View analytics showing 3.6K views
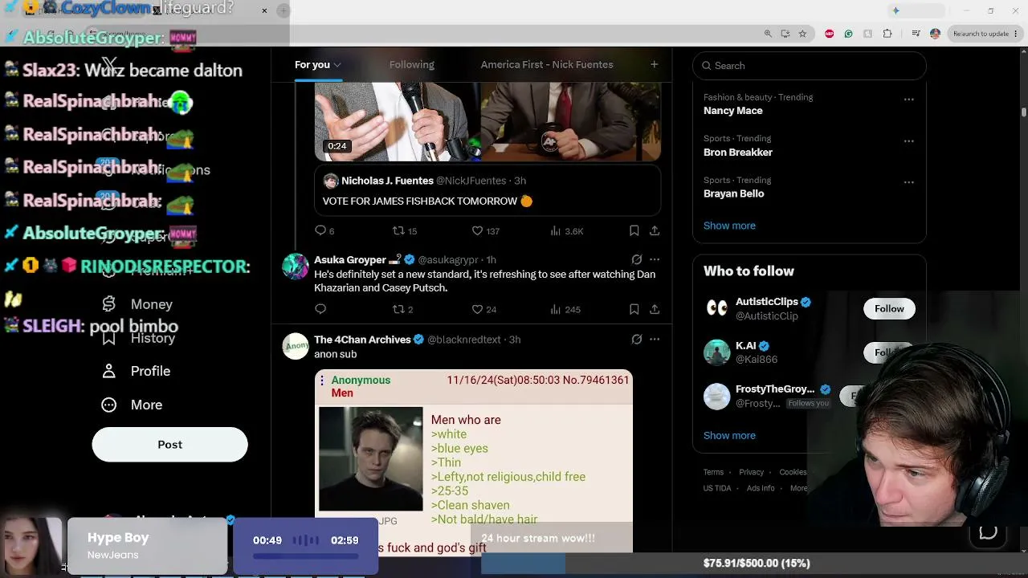Image resolution: width=1028 pixels, height=578 pixels. (567, 230)
